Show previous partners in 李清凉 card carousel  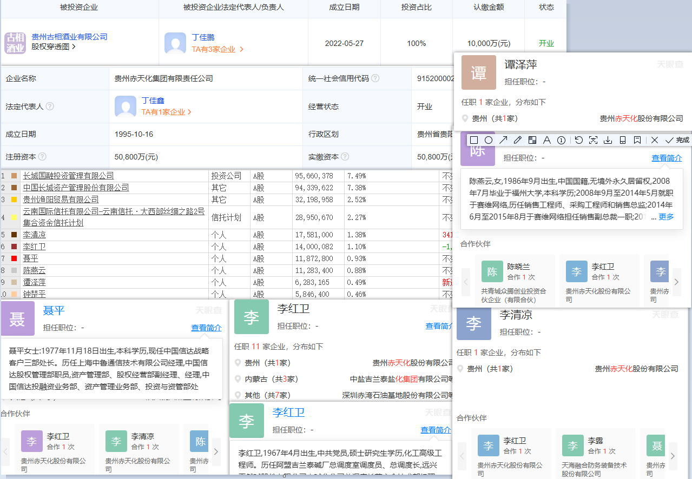pos(462,456)
